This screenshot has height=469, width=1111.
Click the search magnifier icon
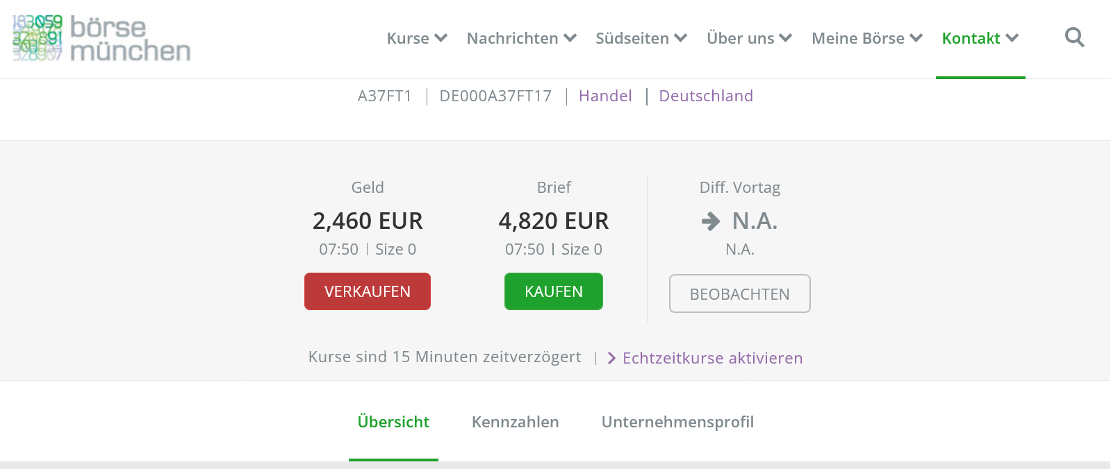coord(1074,37)
